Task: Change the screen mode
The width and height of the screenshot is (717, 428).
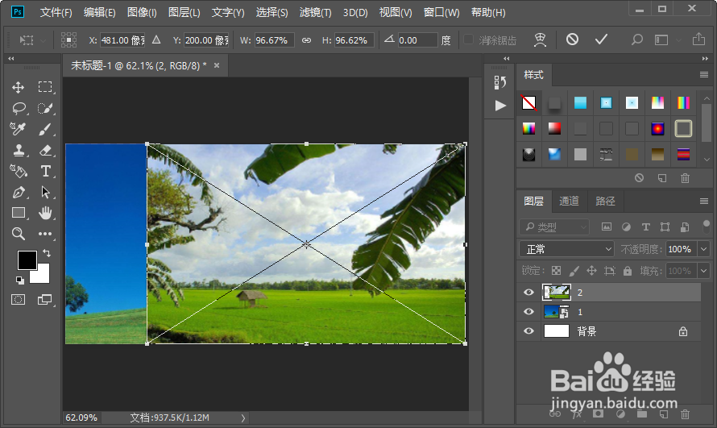Action: (x=44, y=300)
